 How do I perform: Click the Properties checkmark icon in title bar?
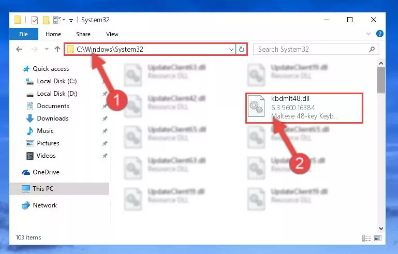click(x=35, y=20)
